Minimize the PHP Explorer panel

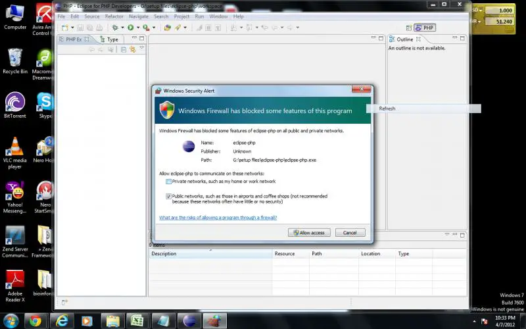tap(134, 38)
